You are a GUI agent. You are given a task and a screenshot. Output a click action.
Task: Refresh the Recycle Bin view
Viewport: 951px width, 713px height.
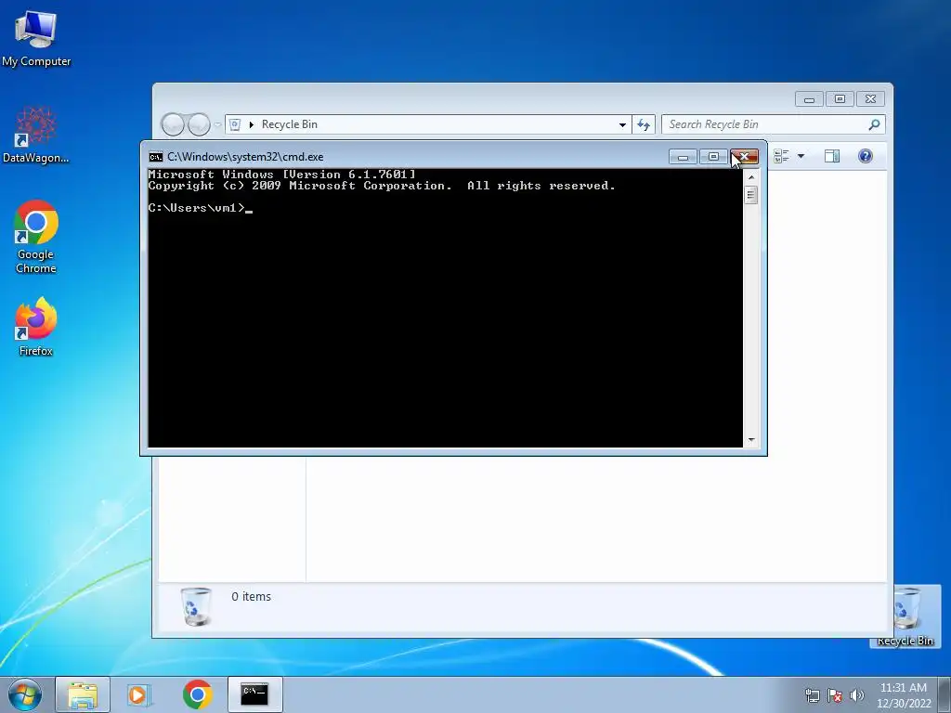pyautogui.click(x=644, y=125)
